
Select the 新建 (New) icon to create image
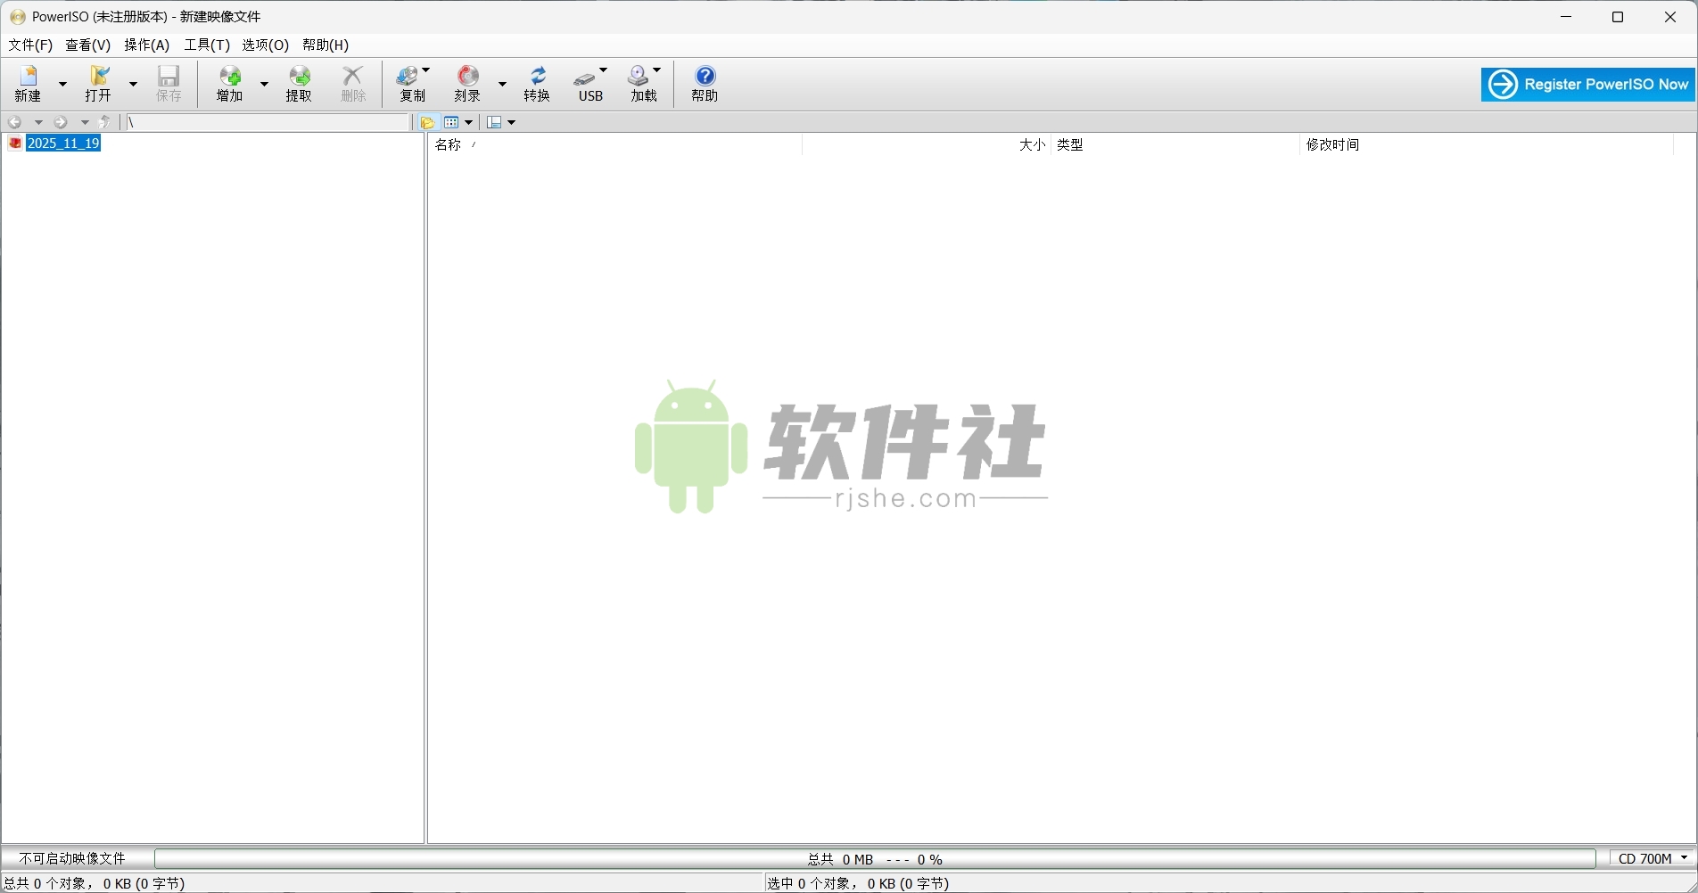tap(30, 84)
